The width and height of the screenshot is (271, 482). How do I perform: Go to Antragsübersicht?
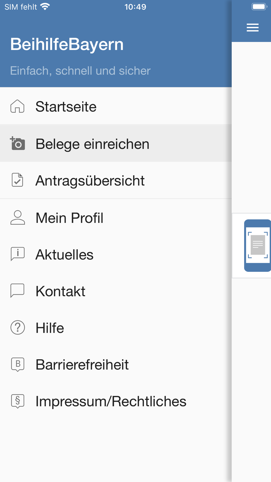(x=90, y=181)
